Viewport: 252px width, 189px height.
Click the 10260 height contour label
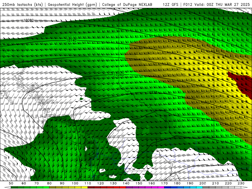point(119,75)
